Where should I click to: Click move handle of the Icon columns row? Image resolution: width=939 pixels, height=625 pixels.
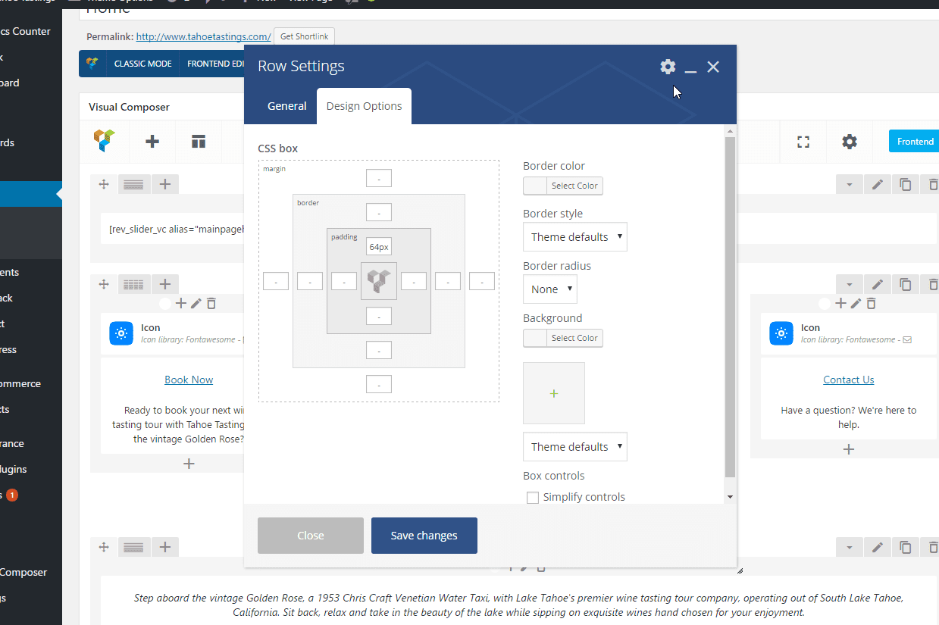pos(104,284)
